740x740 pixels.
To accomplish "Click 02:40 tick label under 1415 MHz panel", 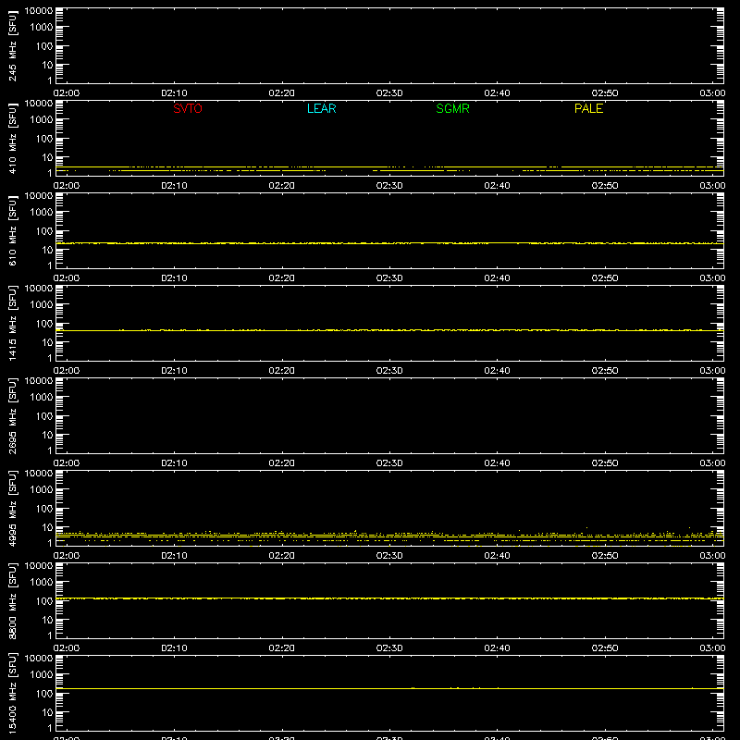I will pos(497,371).
